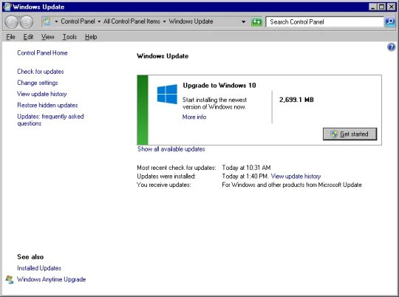399x297 pixels.
Task: Click the Windows Update title bar icon
Action: (7, 7)
